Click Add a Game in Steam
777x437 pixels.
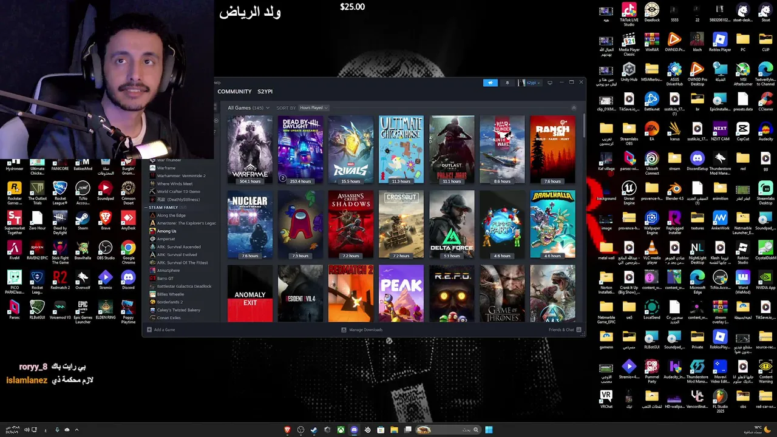point(161,330)
